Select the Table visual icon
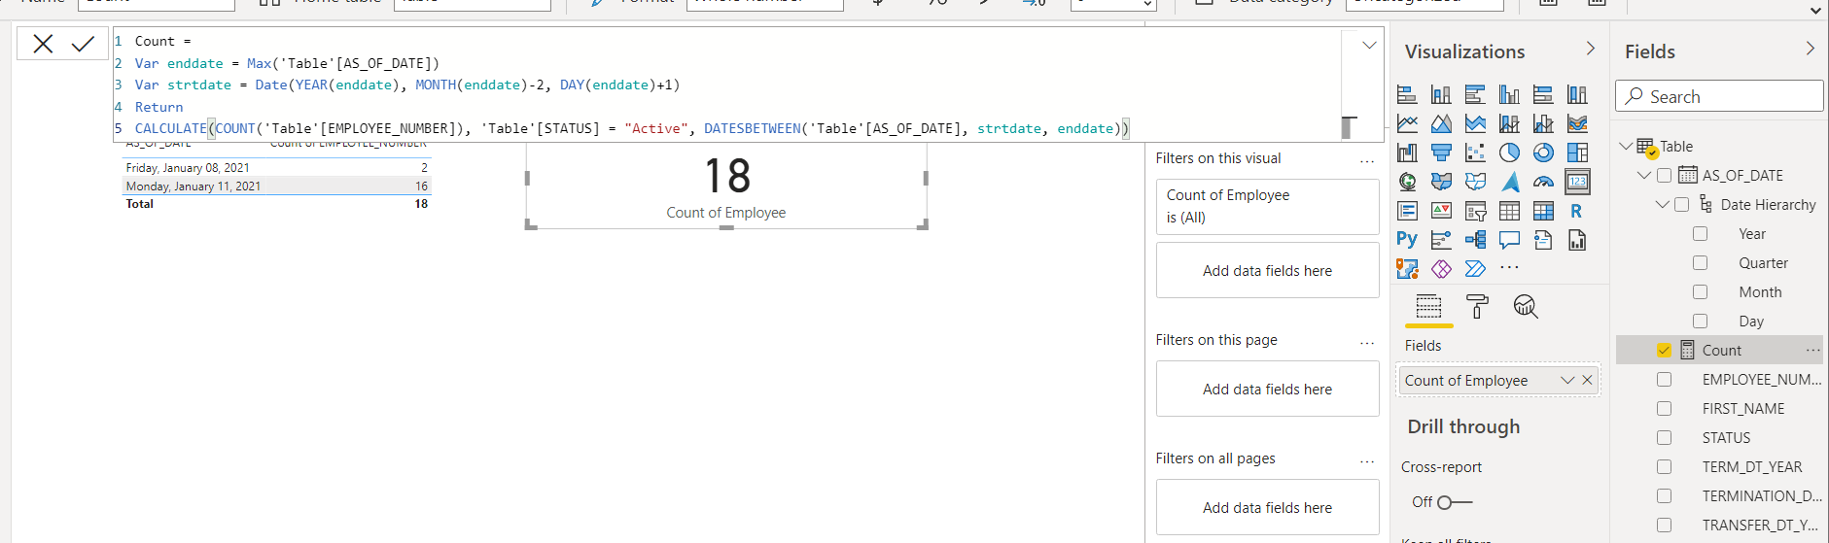The height and width of the screenshot is (543, 1829). 1509,211
